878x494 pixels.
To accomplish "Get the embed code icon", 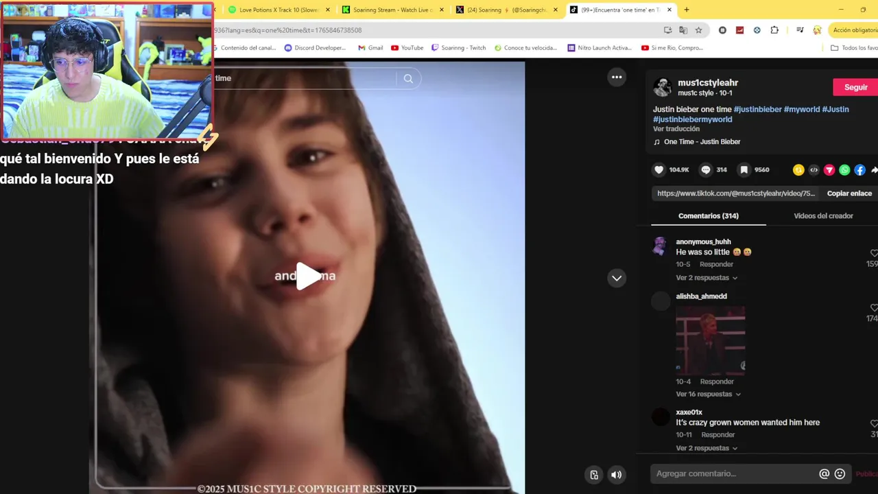I will (814, 170).
